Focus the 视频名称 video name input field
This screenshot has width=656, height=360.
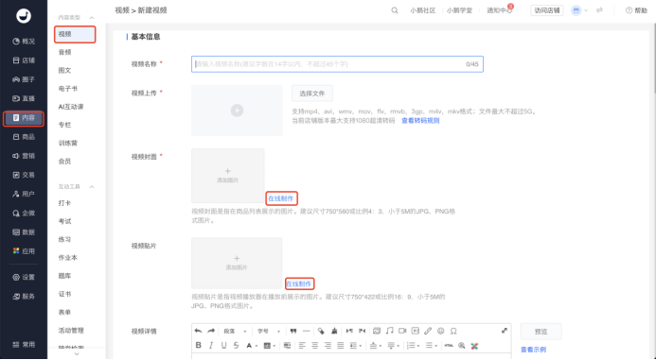click(337, 64)
